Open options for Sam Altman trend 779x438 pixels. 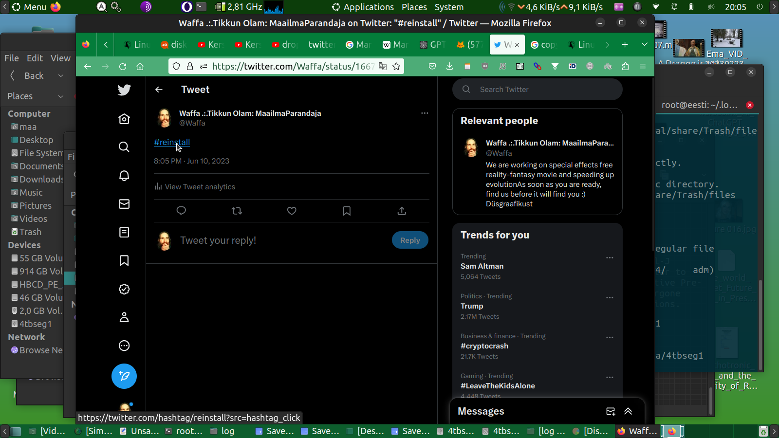tap(610, 257)
